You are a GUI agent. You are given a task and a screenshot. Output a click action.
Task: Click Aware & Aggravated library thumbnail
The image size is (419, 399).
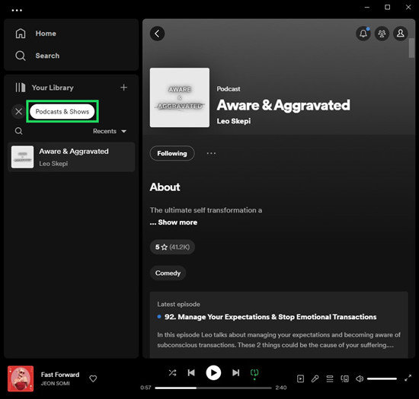coord(22,157)
